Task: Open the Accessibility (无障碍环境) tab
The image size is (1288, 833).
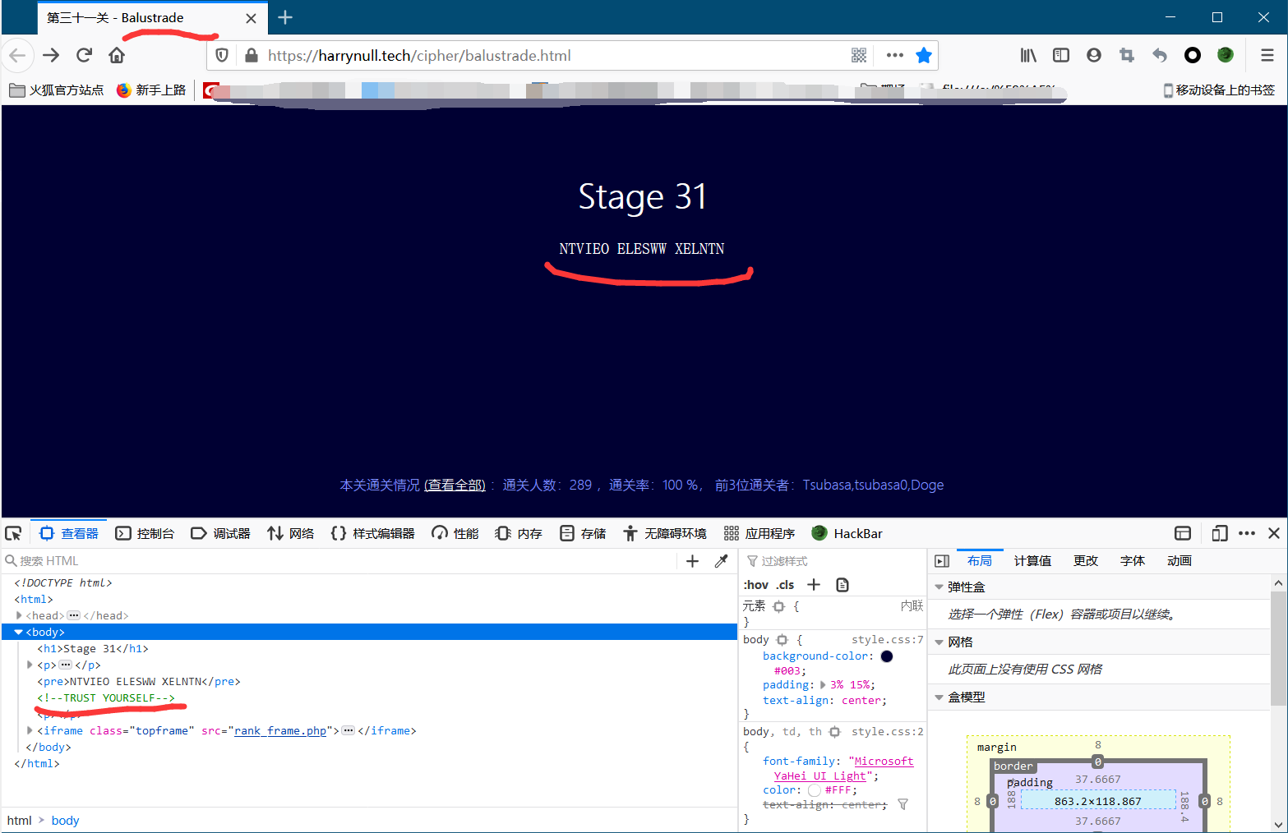Action: (665, 533)
